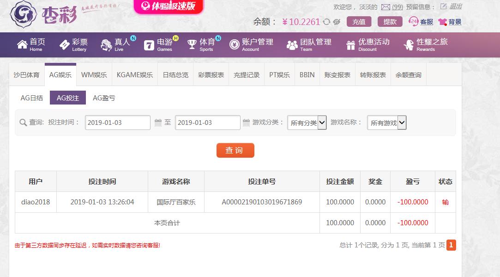The height and width of the screenshot is (277, 500).
Task: Open calendar icon for start date
Action: click(x=158, y=123)
